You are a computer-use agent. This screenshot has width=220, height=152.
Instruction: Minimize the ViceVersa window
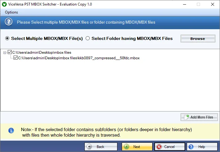185,4
